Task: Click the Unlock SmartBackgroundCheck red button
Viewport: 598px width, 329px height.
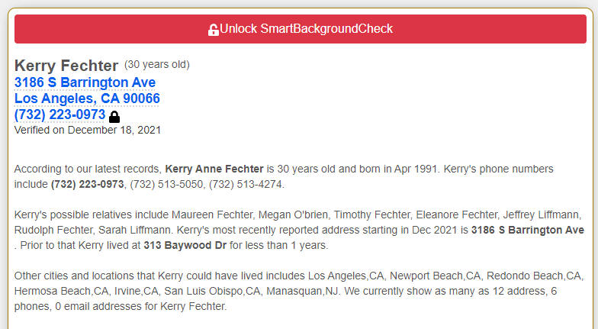Action: tap(301, 29)
